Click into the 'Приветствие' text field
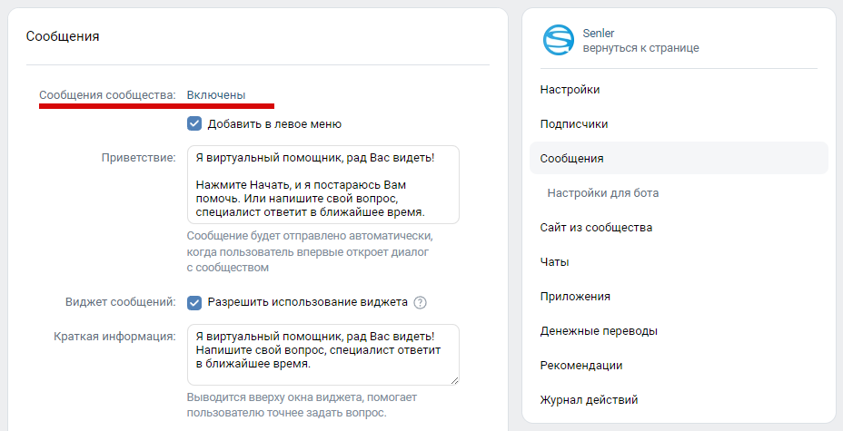 (x=322, y=184)
